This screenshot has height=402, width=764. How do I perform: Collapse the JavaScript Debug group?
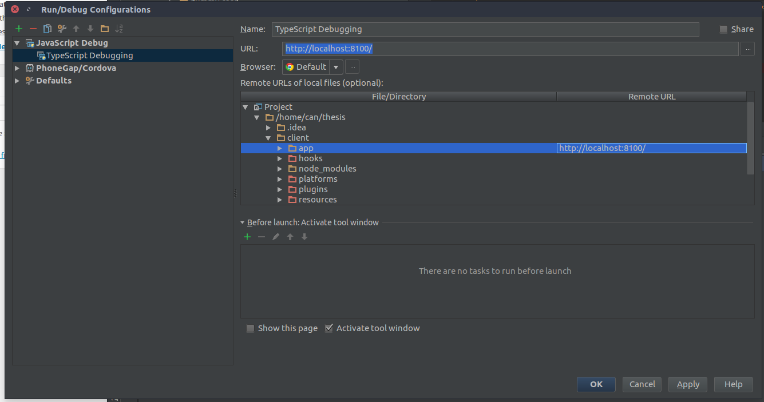(17, 43)
